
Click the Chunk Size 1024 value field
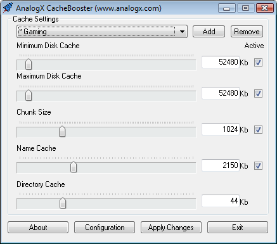tap(221, 129)
